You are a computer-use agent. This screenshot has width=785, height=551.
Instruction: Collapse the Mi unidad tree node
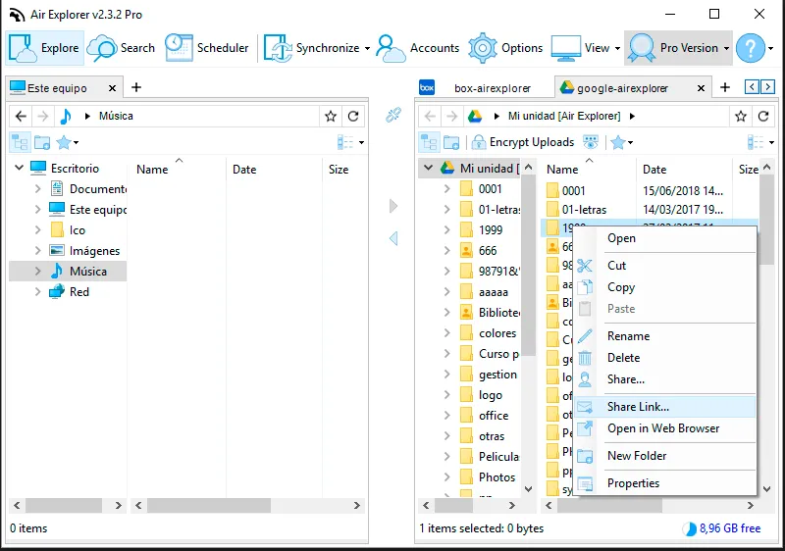[x=428, y=168]
